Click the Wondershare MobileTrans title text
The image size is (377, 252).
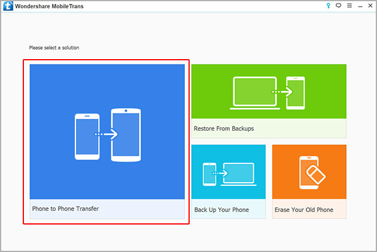(49, 7)
